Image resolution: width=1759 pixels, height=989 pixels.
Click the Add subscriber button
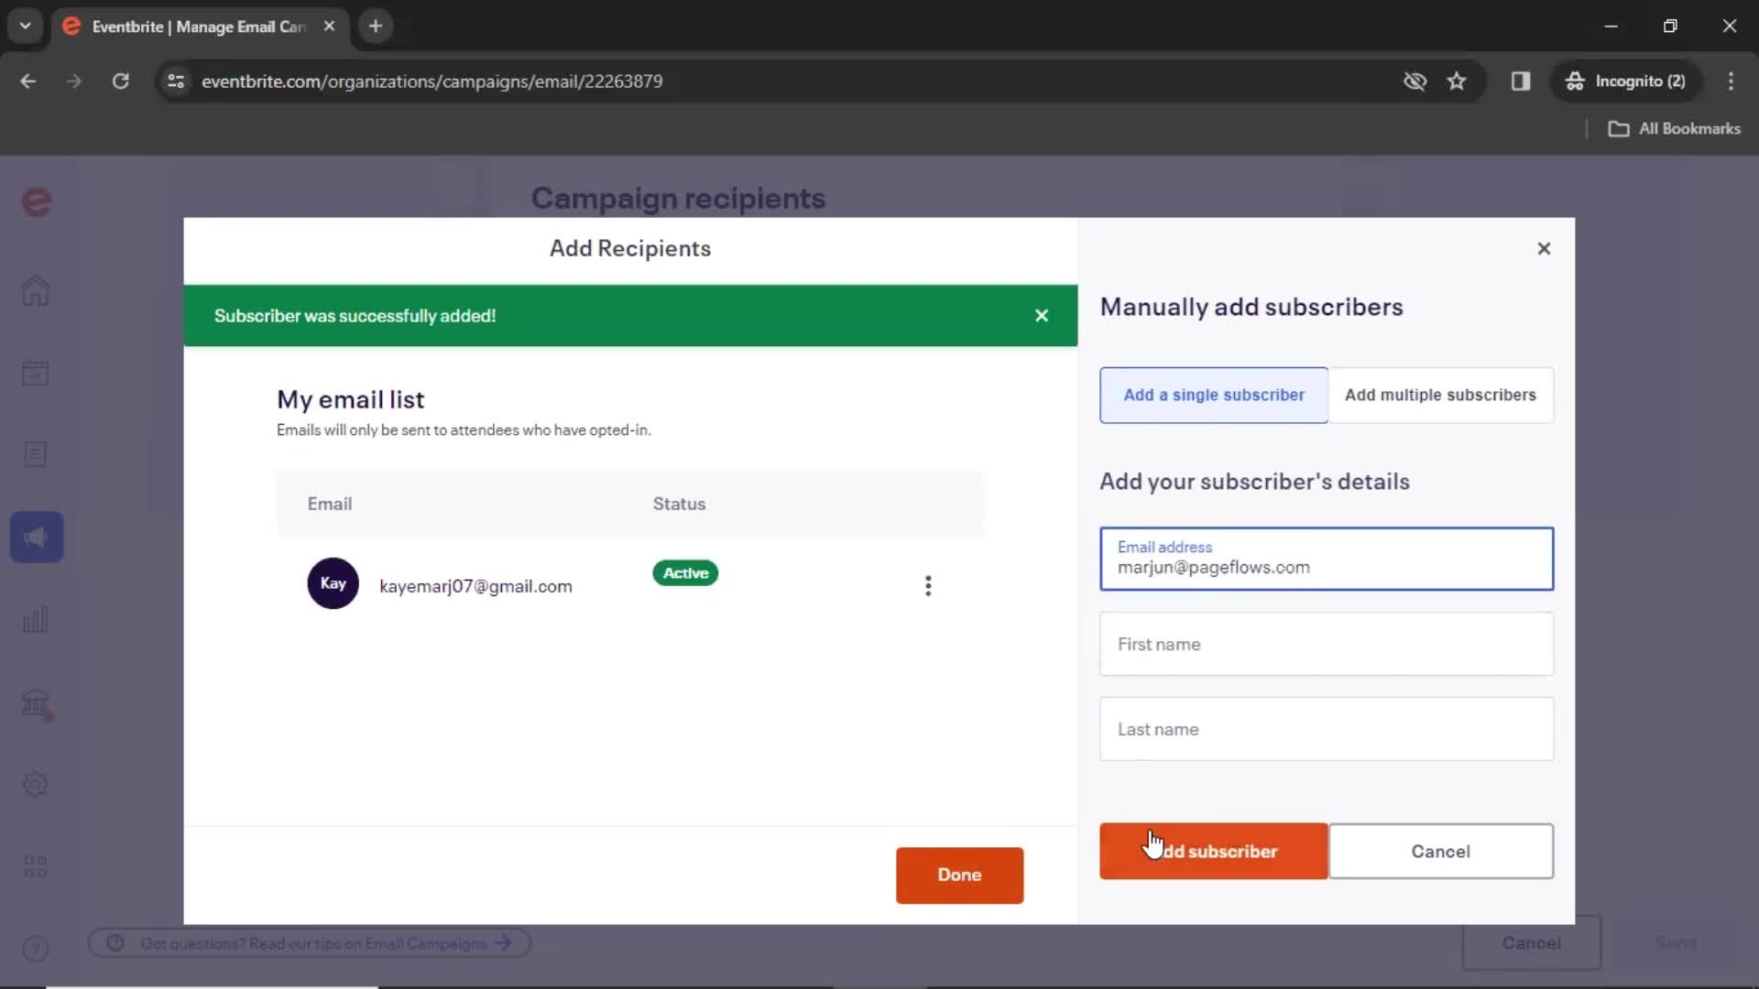[1214, 852]
